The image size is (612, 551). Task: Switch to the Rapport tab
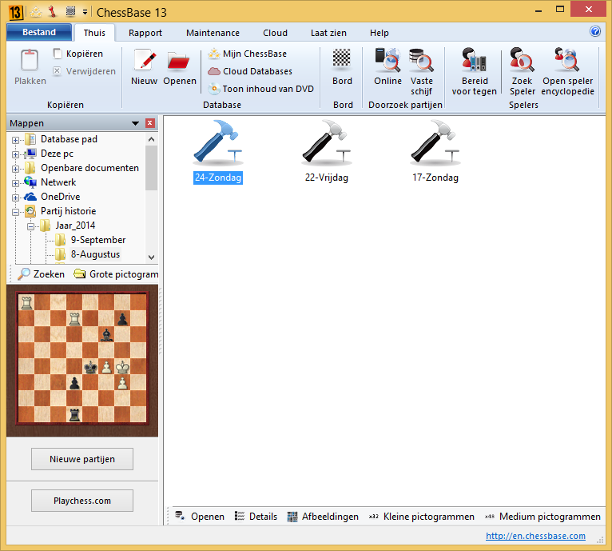(145, 33)
